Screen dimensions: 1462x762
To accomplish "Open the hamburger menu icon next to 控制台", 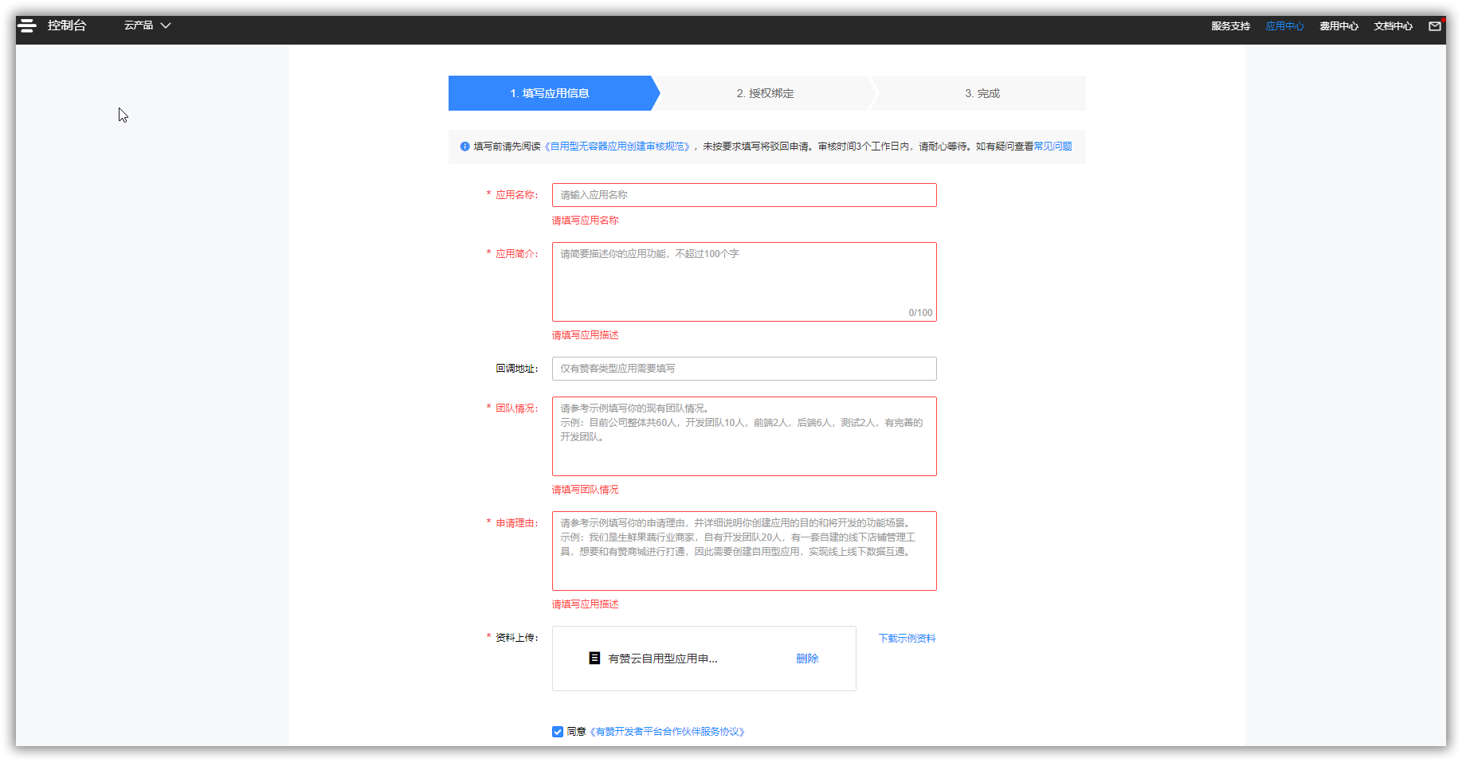I will (x=27, y=25).
